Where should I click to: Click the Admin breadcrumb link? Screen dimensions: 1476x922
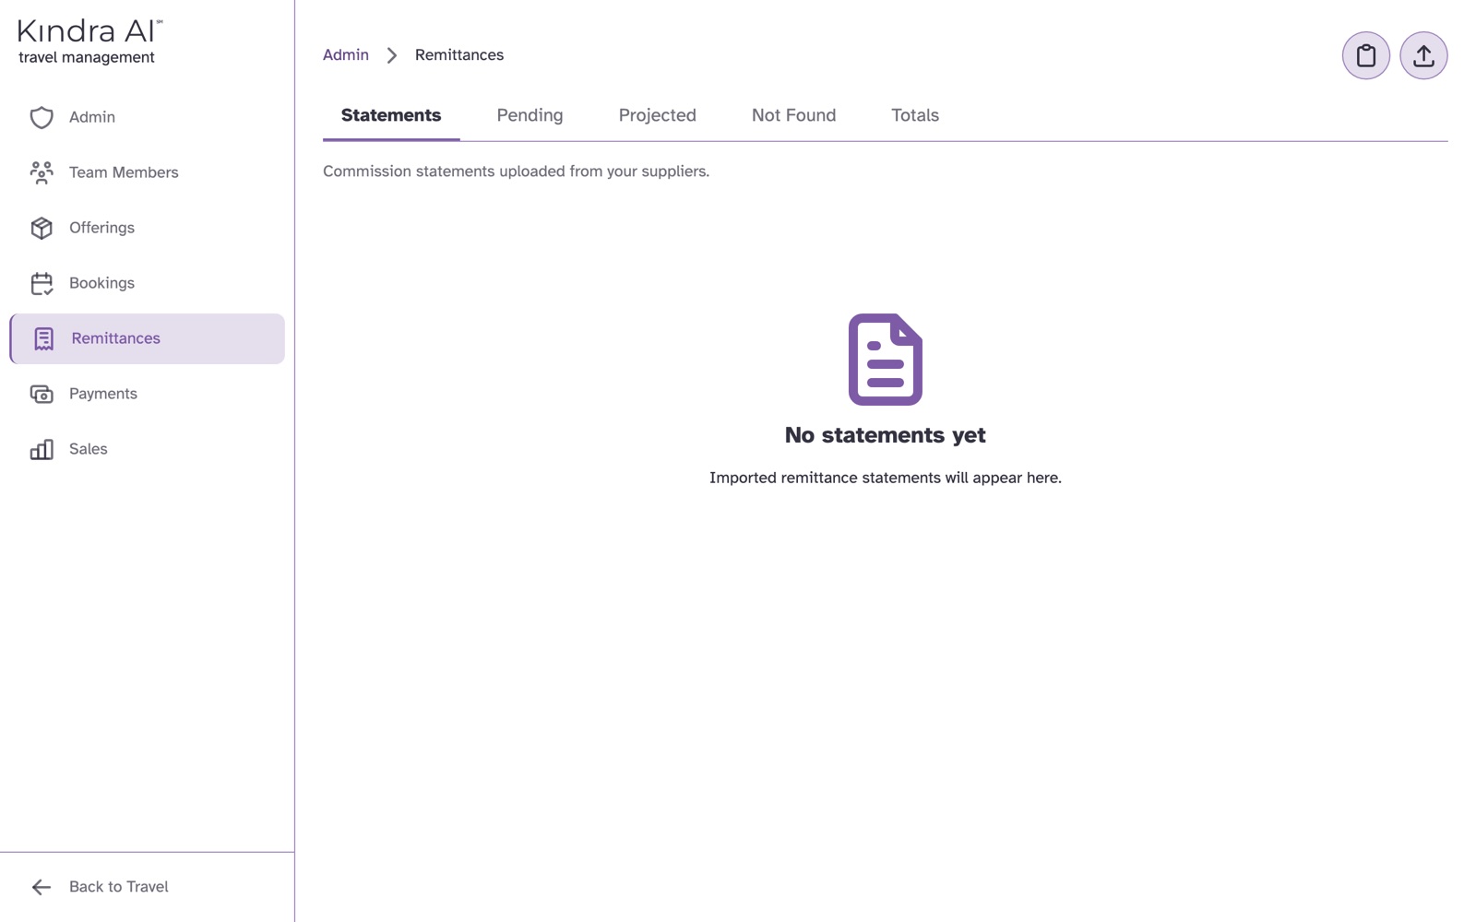[x=346, y=55]
